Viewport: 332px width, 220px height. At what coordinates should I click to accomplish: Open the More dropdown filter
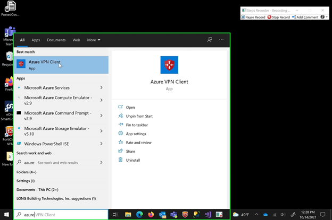coord(94,40)
